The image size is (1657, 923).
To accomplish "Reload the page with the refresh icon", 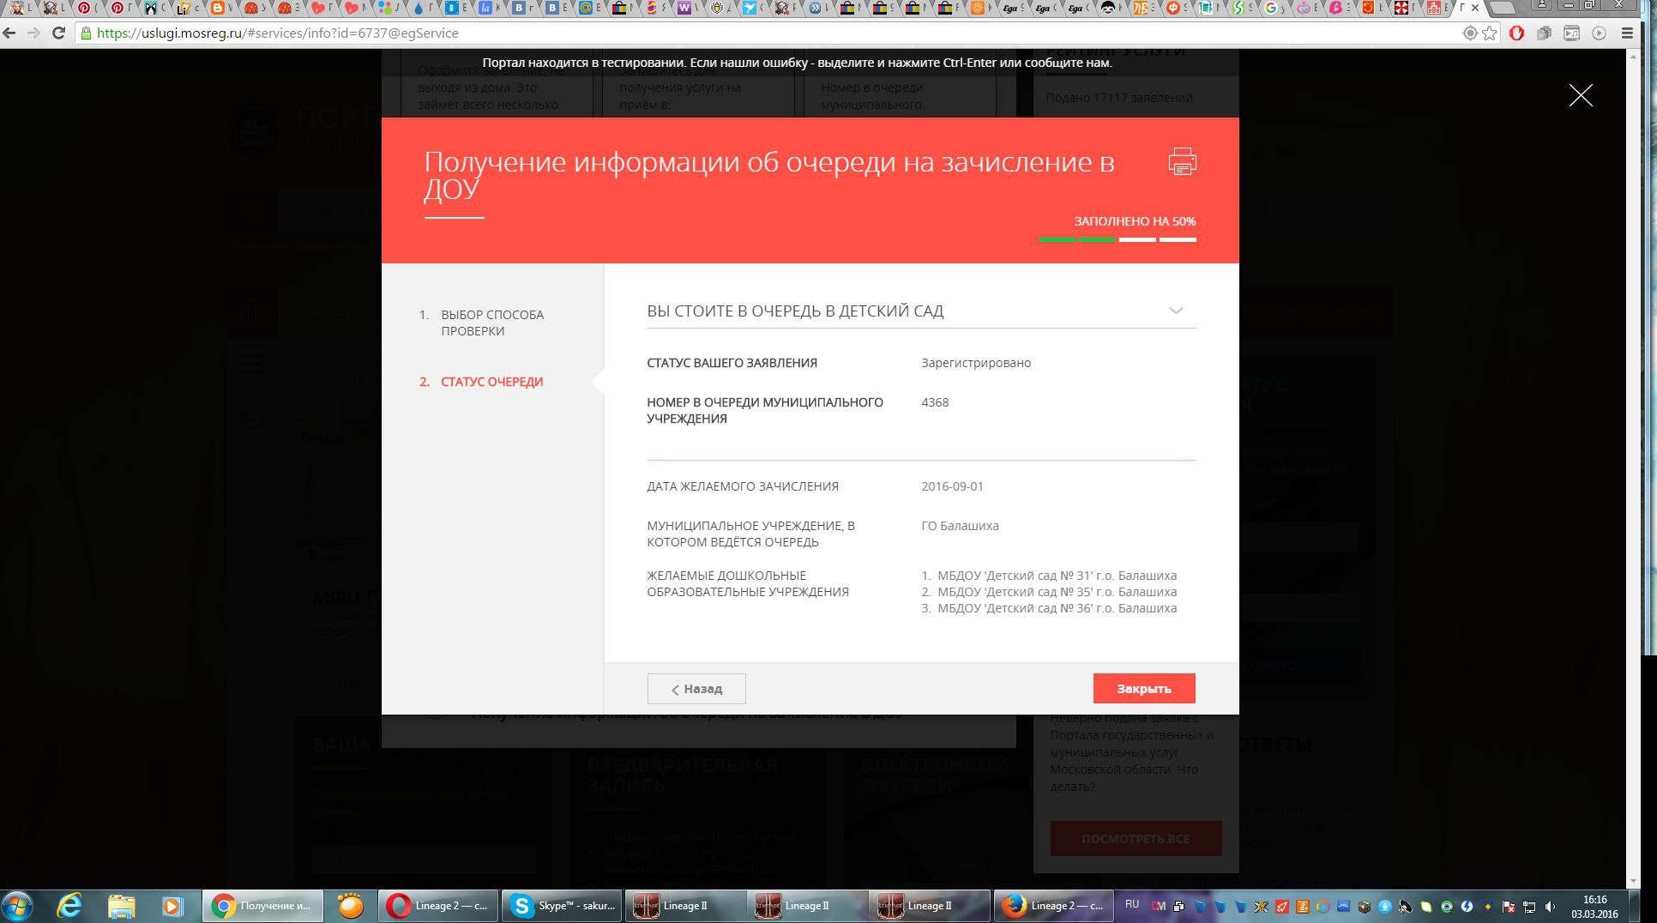I will click(x=58, y=33).
